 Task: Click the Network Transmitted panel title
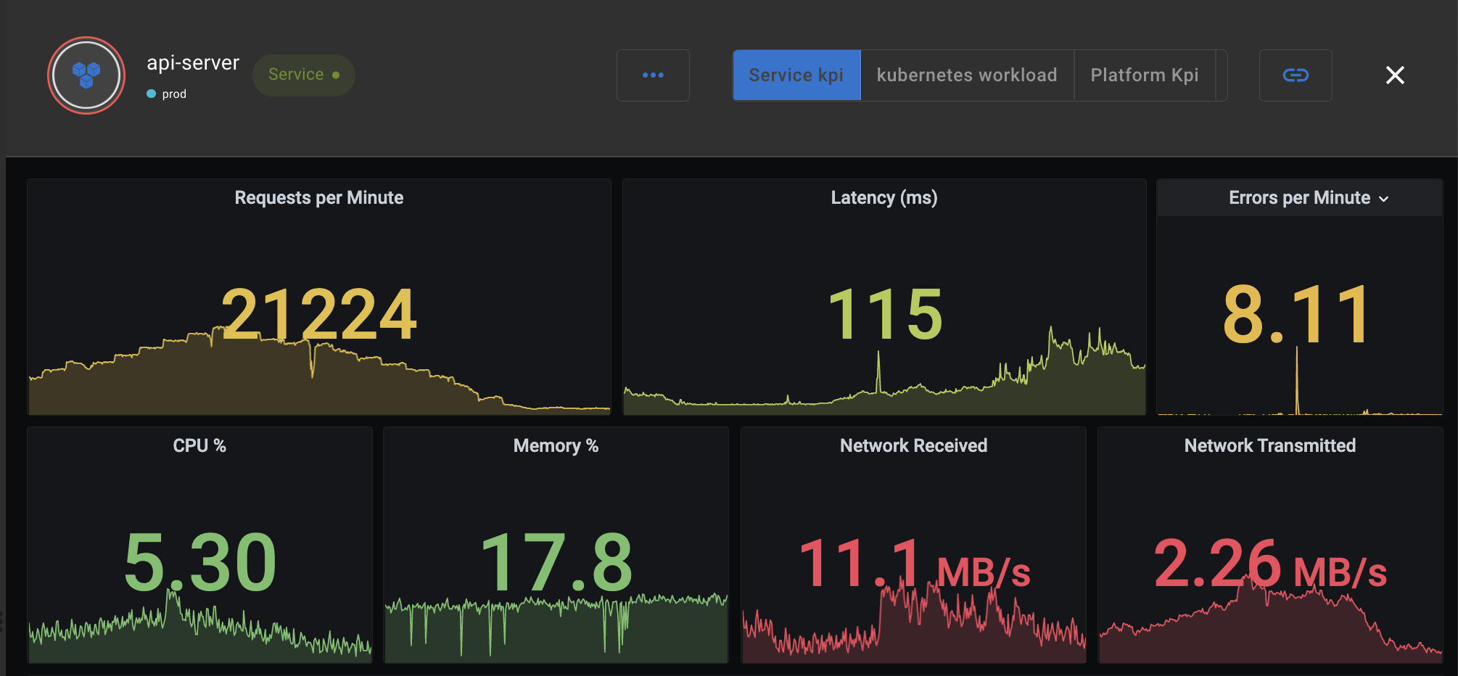pos(1269,445)
